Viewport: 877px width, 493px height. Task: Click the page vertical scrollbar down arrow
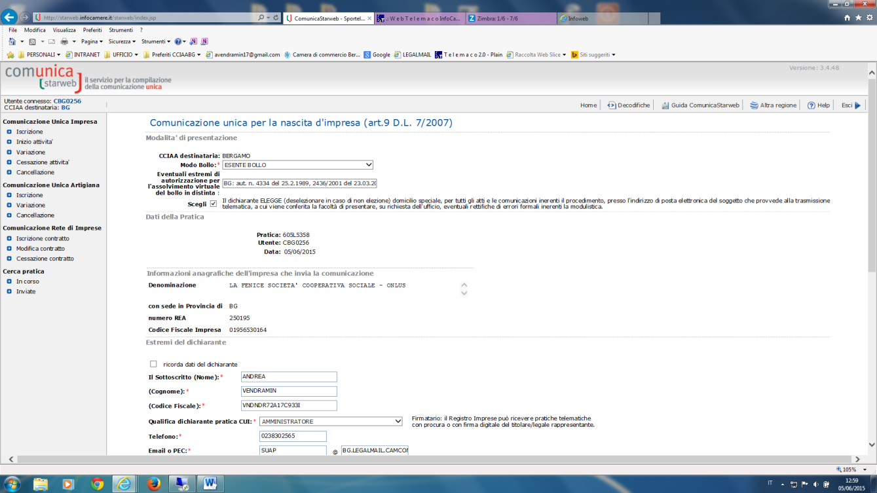[872, 445]
